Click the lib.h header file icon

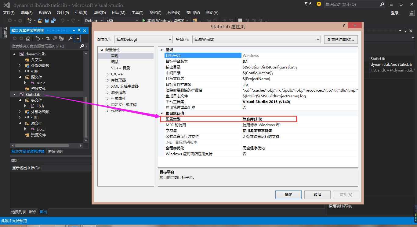pos(33,106)
